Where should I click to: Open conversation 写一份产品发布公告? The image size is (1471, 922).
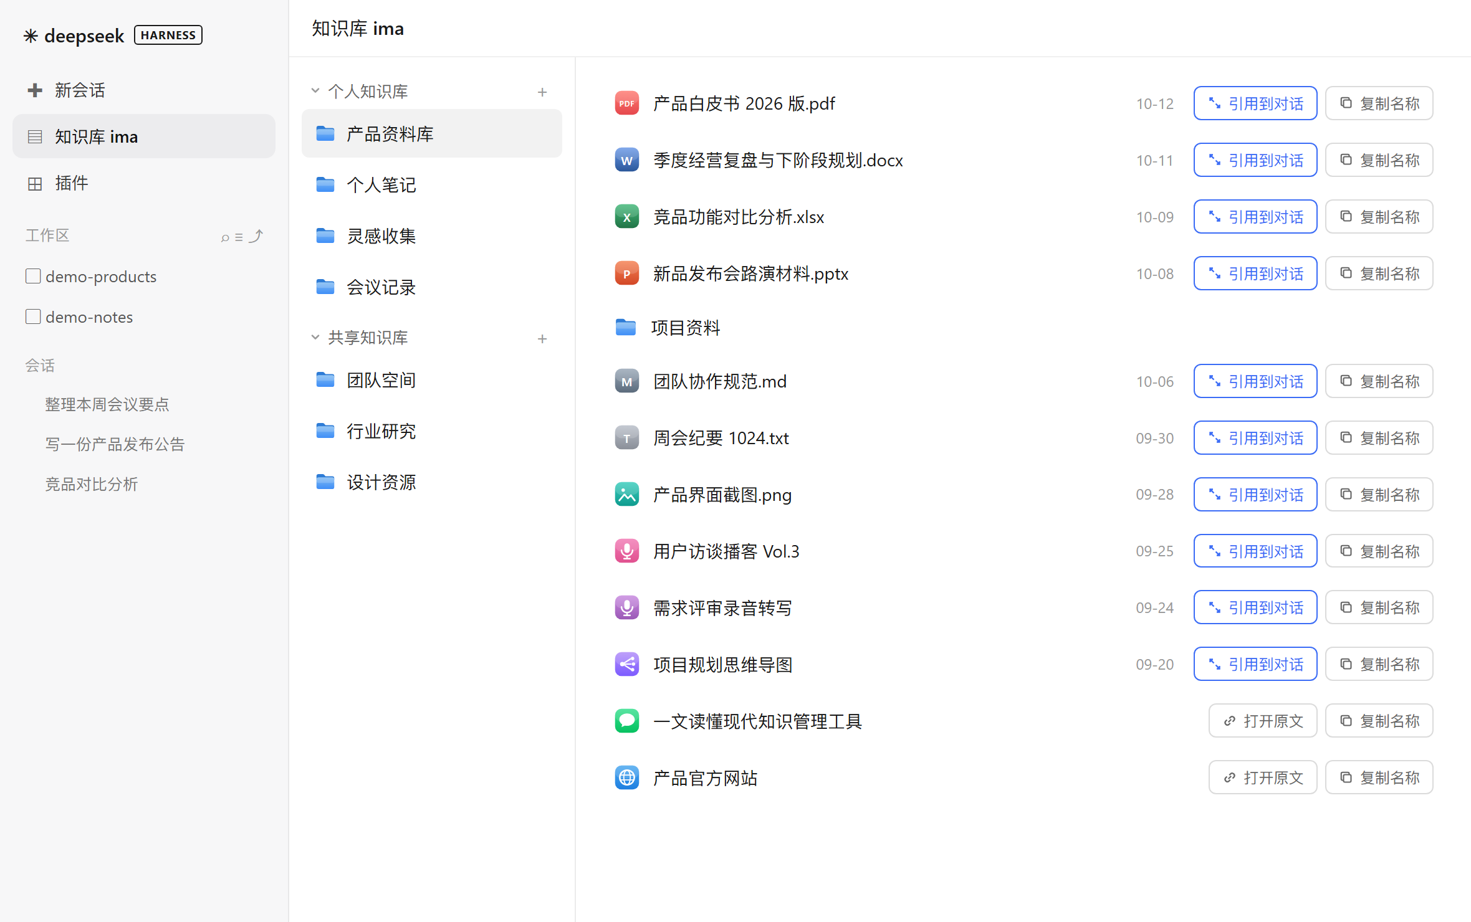click(115, 444)
